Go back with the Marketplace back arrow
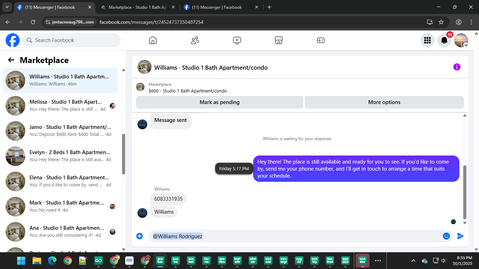 pyautogui.click(x=11, y=60)
